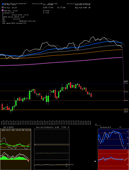Click the 'ADX: 28.3 +DY: 12.93 -DY: 23.13' header
Image resolution: width=129 pixels, height=170 pixels.
coord(16,130)
